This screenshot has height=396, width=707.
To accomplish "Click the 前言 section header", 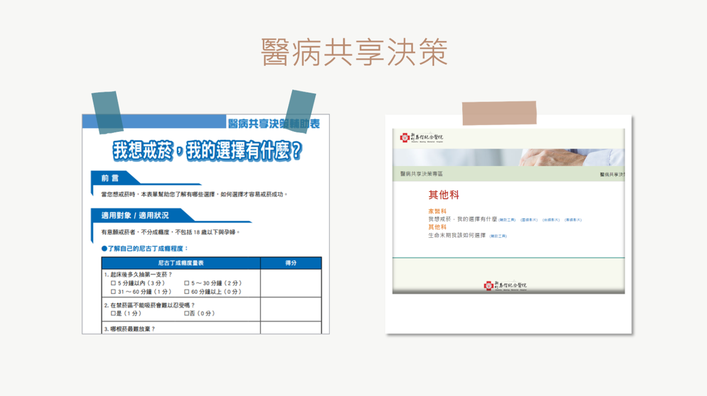I will 110,178.
